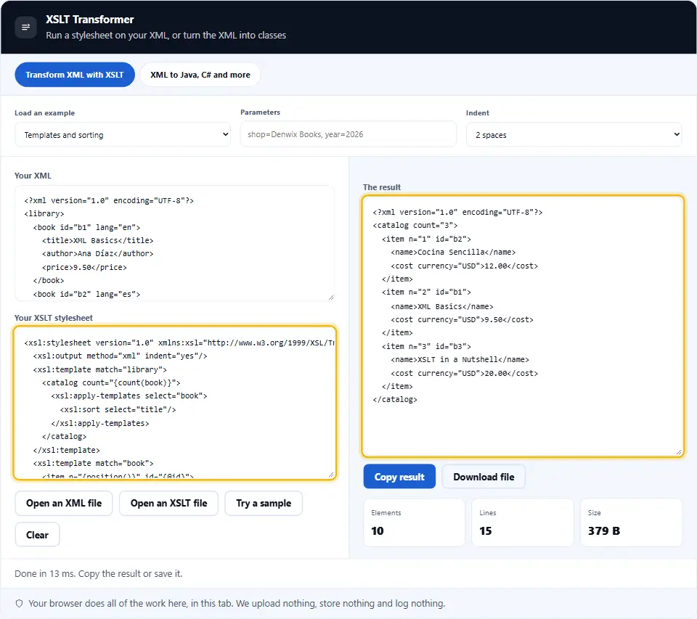Click the Try a sample button
This screenshot has height=619, width=697.
coord(264,504)
